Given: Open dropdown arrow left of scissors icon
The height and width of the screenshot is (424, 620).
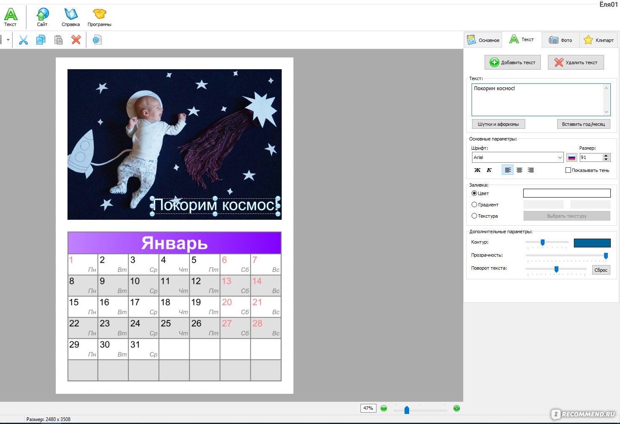Looking at the screenshot, I should coord(8,40).
